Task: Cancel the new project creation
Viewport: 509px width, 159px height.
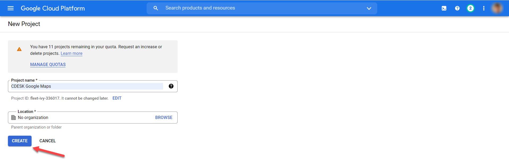Action: tap(47, 141)
